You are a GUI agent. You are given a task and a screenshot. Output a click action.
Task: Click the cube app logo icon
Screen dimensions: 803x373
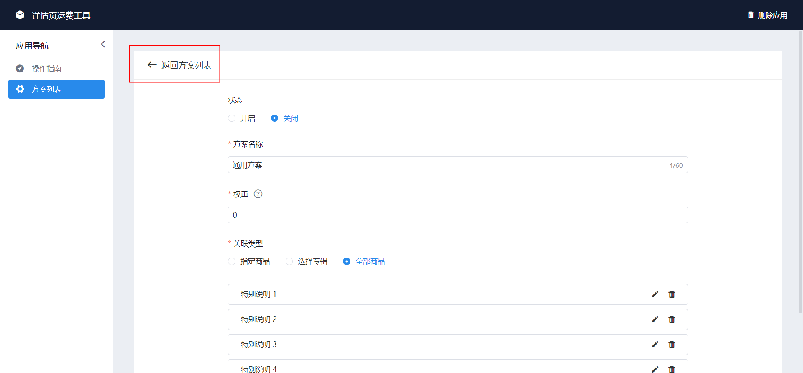tap(20, 15)
